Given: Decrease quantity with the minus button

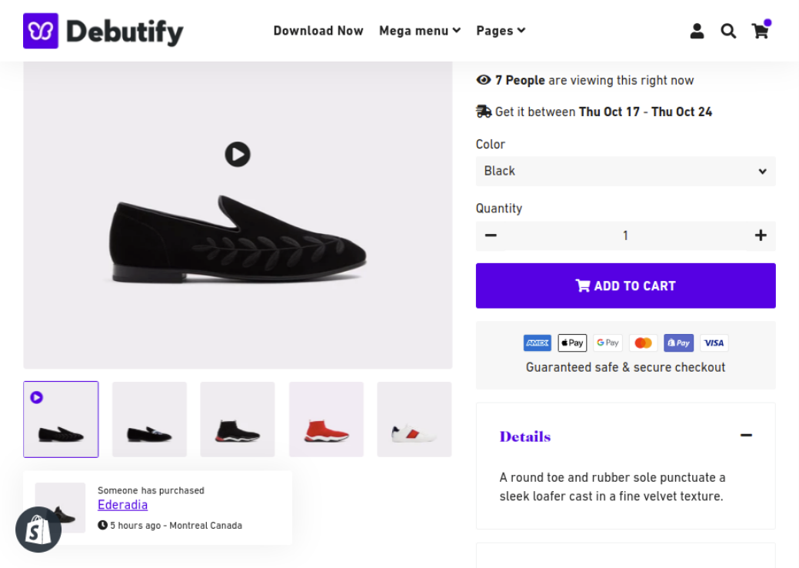Looking at the screenshot, I should pyautogui.click(x=491, y=236).
